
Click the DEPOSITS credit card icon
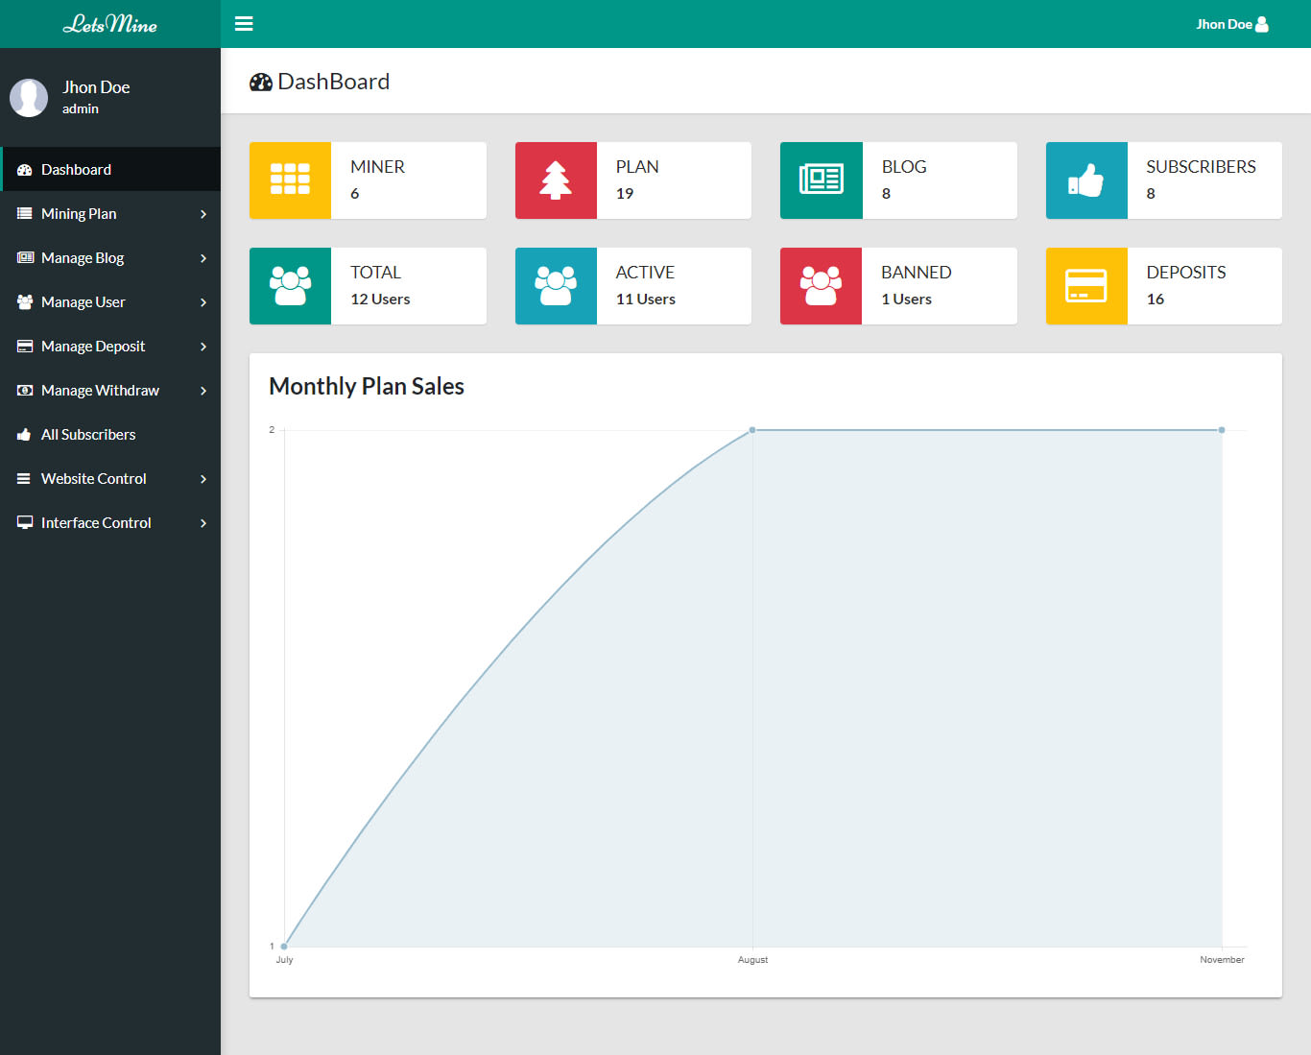1086,286
